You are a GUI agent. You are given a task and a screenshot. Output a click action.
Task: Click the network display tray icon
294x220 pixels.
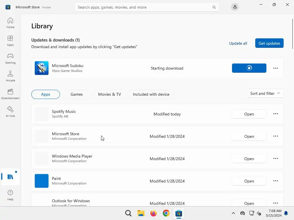252,213
